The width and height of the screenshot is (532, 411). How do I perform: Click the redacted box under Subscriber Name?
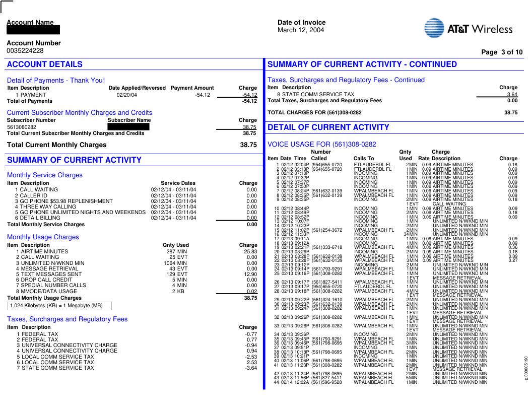(x=128, y=127)
